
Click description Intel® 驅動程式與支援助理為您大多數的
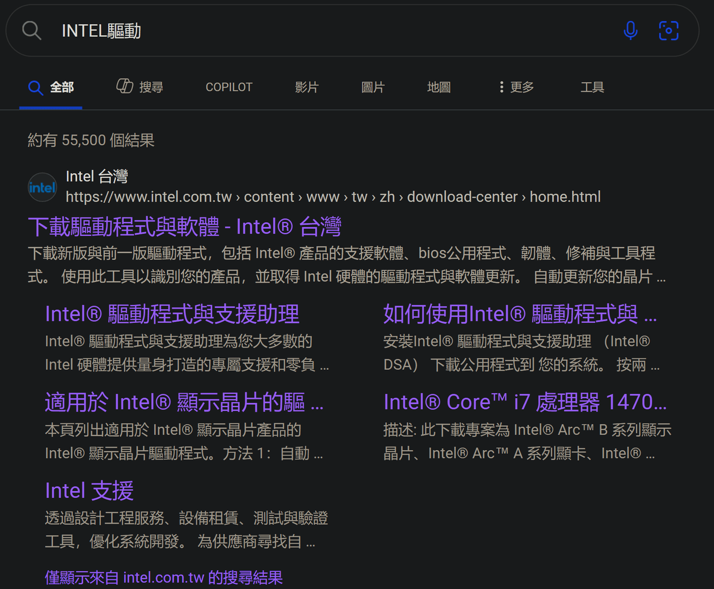[187, 353]
